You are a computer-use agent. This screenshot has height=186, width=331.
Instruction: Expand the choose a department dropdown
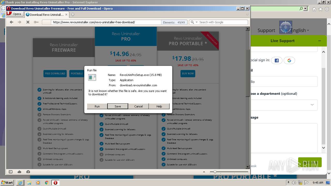point(284,105)
